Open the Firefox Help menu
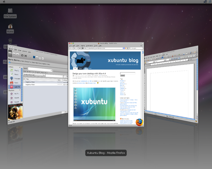 point(100,46)
